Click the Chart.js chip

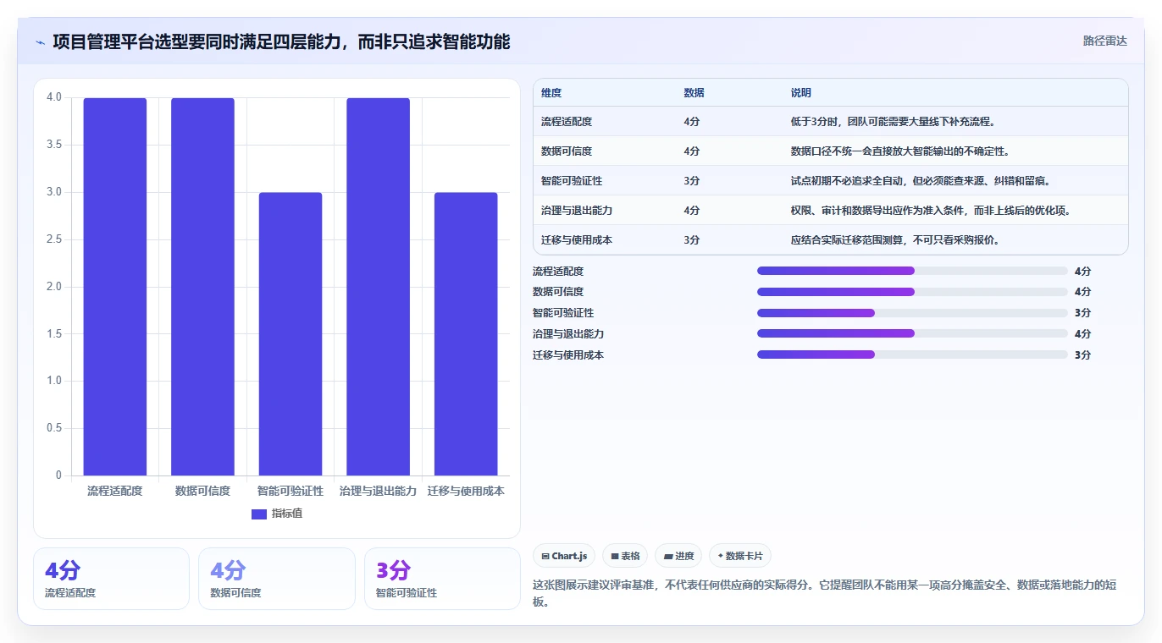click(564, 556)
